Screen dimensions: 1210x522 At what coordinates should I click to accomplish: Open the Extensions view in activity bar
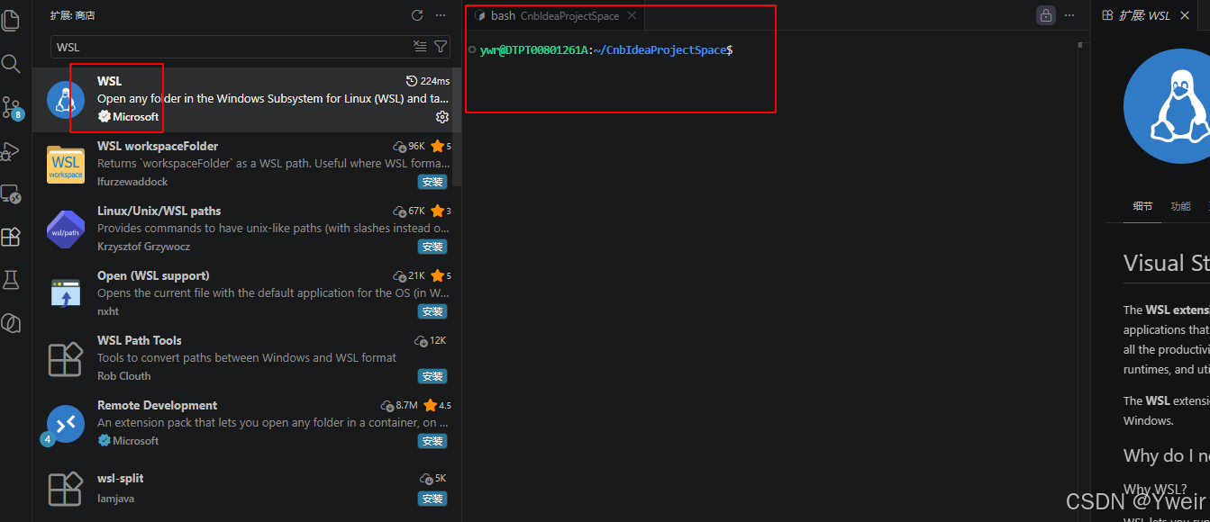[x=11, y=237]
